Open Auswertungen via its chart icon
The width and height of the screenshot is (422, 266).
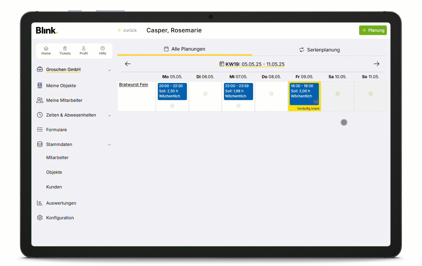tap(40, 203)
